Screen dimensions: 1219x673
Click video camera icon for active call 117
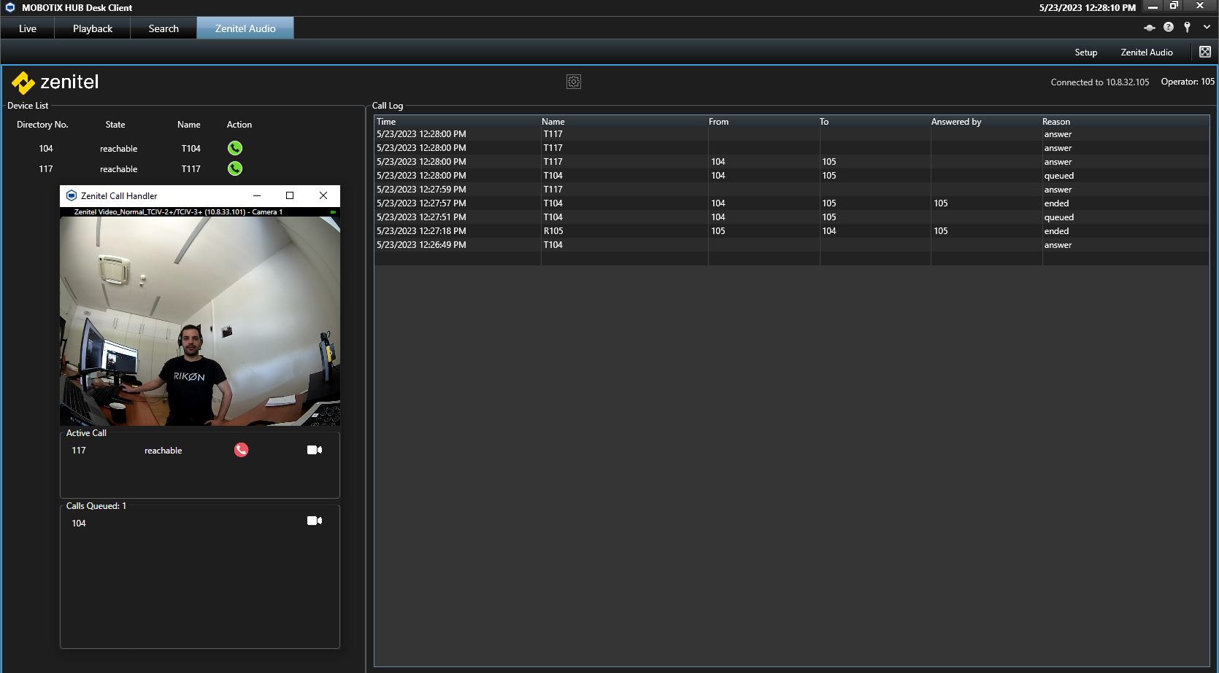click(315, 450)
